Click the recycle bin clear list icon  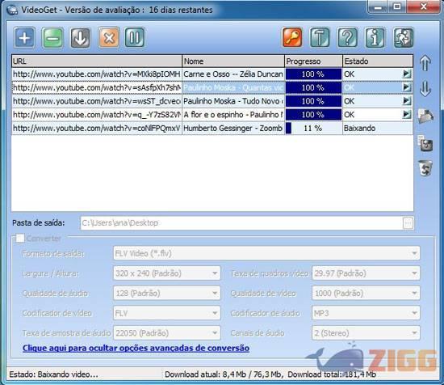425,168
